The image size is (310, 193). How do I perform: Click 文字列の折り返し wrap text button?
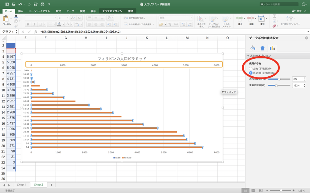point(134,18)
